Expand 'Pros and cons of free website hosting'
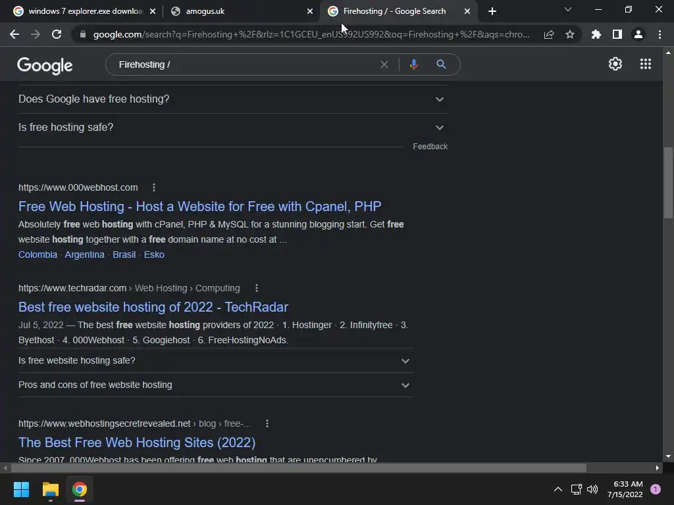Viewport: 674px width, 505px height. pyautogui.click(x=216, y=385)
